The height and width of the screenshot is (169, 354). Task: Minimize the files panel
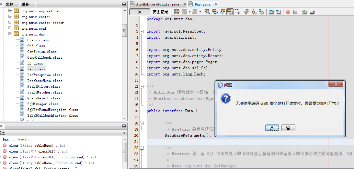point(124,4)
